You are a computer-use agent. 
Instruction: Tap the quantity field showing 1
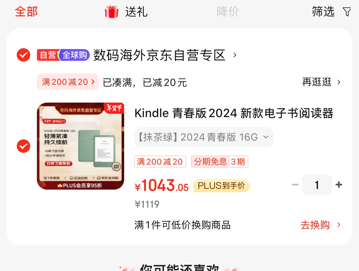tap(317, 185)
